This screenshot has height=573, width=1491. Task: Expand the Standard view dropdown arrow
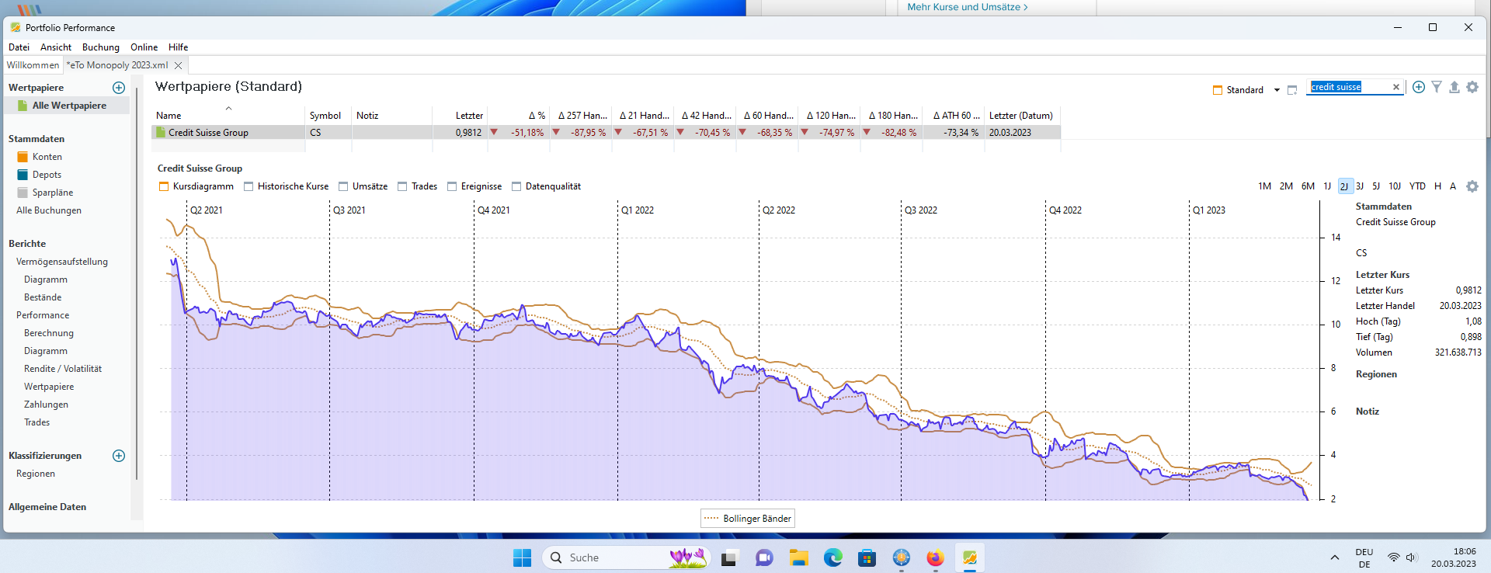point(1277,90)
